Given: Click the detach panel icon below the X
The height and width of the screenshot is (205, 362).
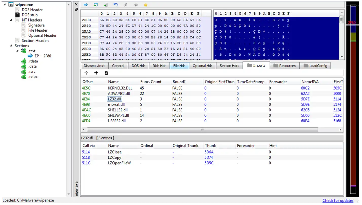Looking at the screenshot, I should [x=76, y=9].
